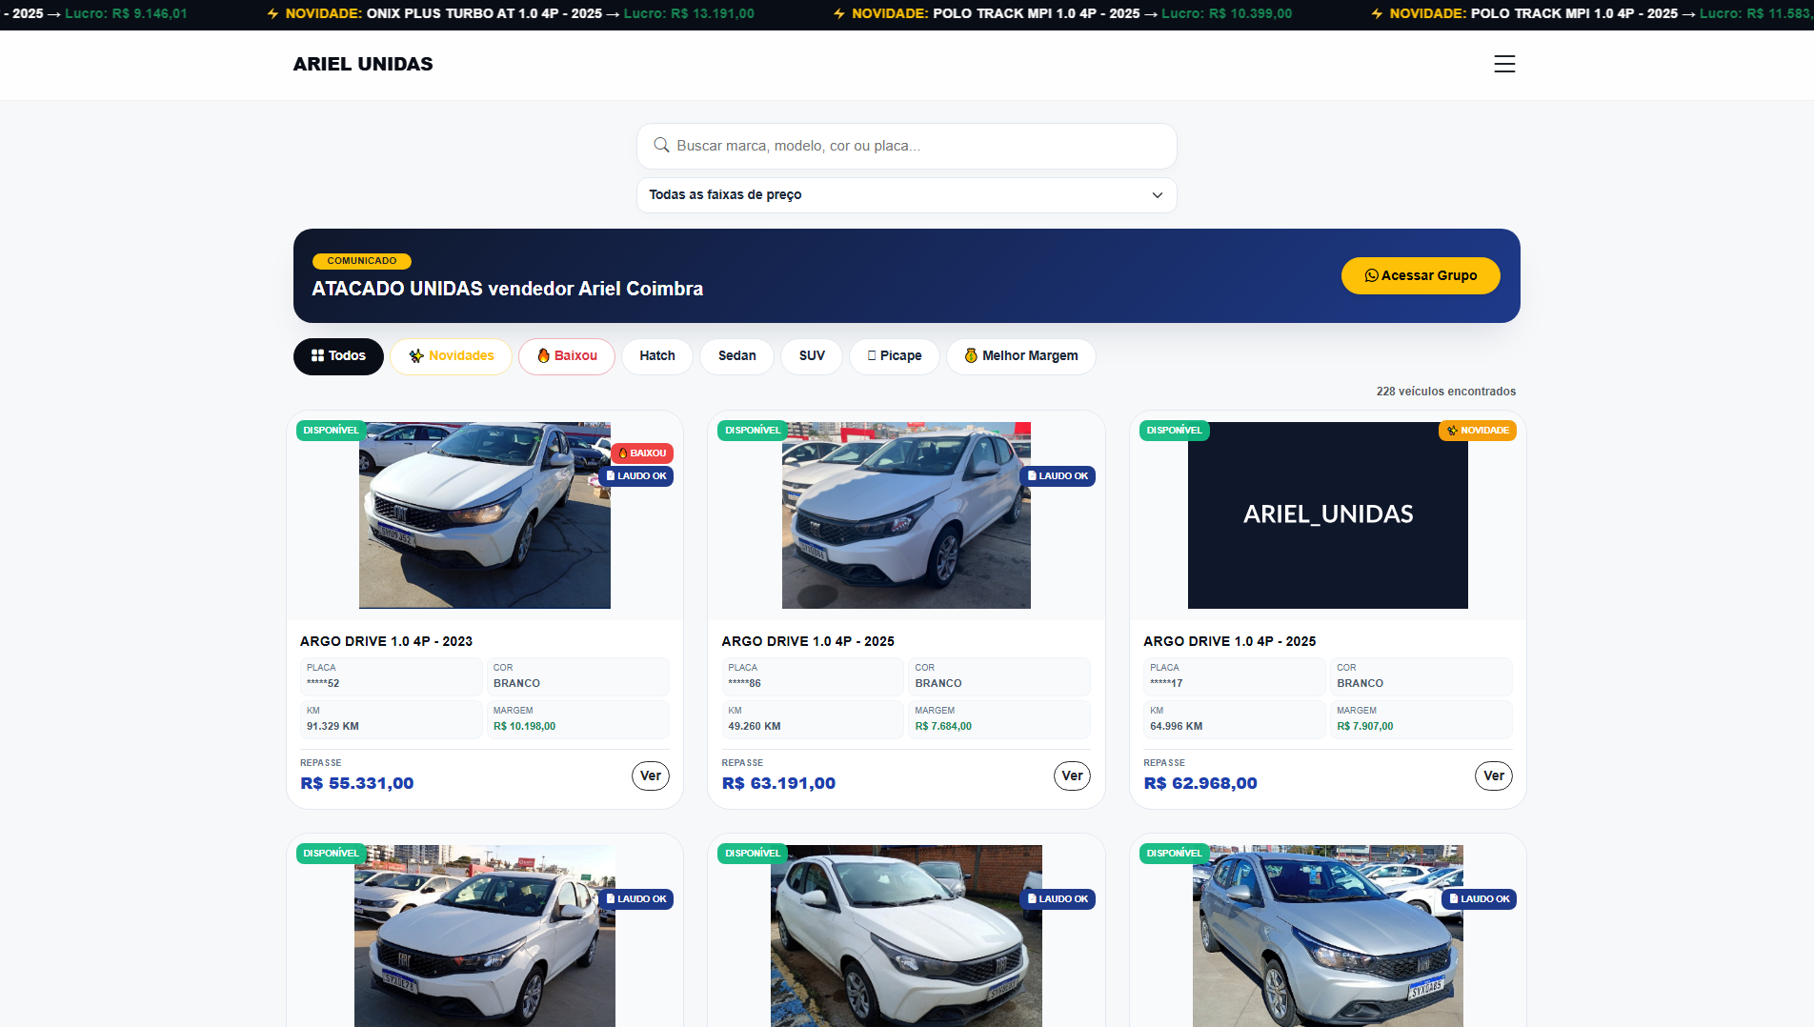The height and width of the screenshot is (1027, 1814).
Task: Filter by SUV category
Action: (x=812, y=356)
